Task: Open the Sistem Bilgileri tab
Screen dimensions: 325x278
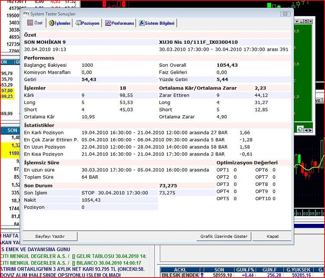Action: tap(157, 23)
